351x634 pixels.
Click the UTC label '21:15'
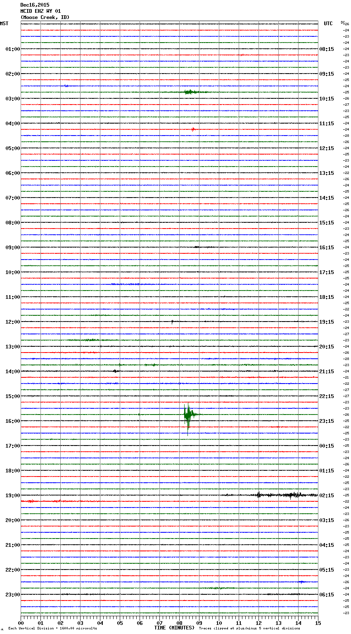pos(327,372)
